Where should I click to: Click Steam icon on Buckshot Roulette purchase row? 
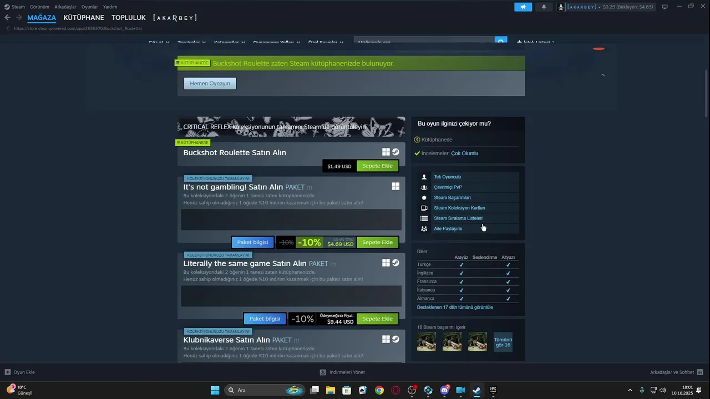click(395, 152)
